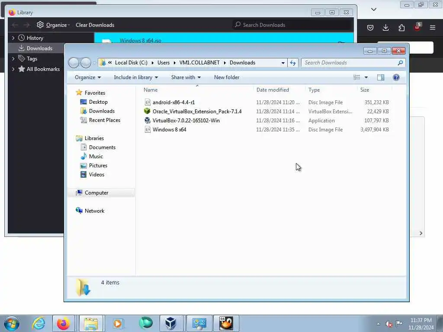
Task: Click New folder in Explorer toolbar
Action: pos(227,77)
